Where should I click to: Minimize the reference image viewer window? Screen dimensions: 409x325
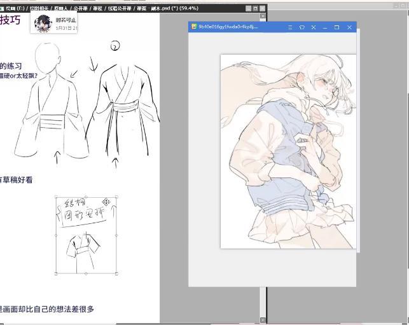(x=325, y=27)
